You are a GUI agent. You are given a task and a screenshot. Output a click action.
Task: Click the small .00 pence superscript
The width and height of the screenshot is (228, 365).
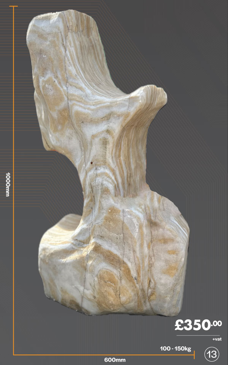point(217,323)
